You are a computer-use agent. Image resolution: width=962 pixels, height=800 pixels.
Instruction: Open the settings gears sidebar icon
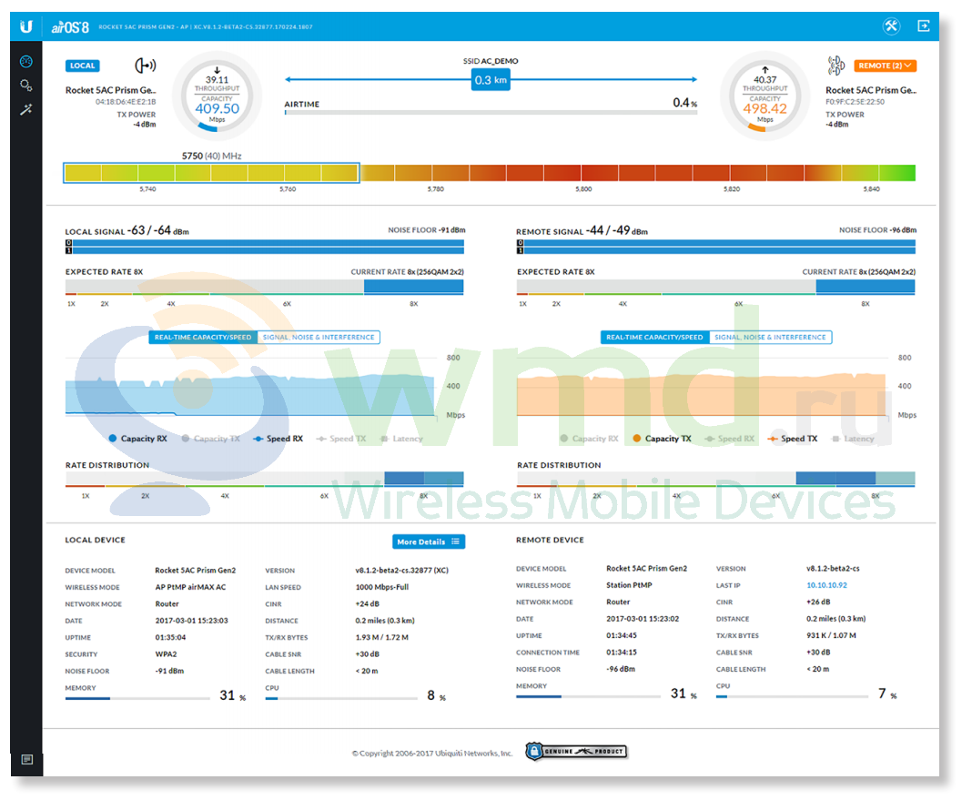(26, 86)
